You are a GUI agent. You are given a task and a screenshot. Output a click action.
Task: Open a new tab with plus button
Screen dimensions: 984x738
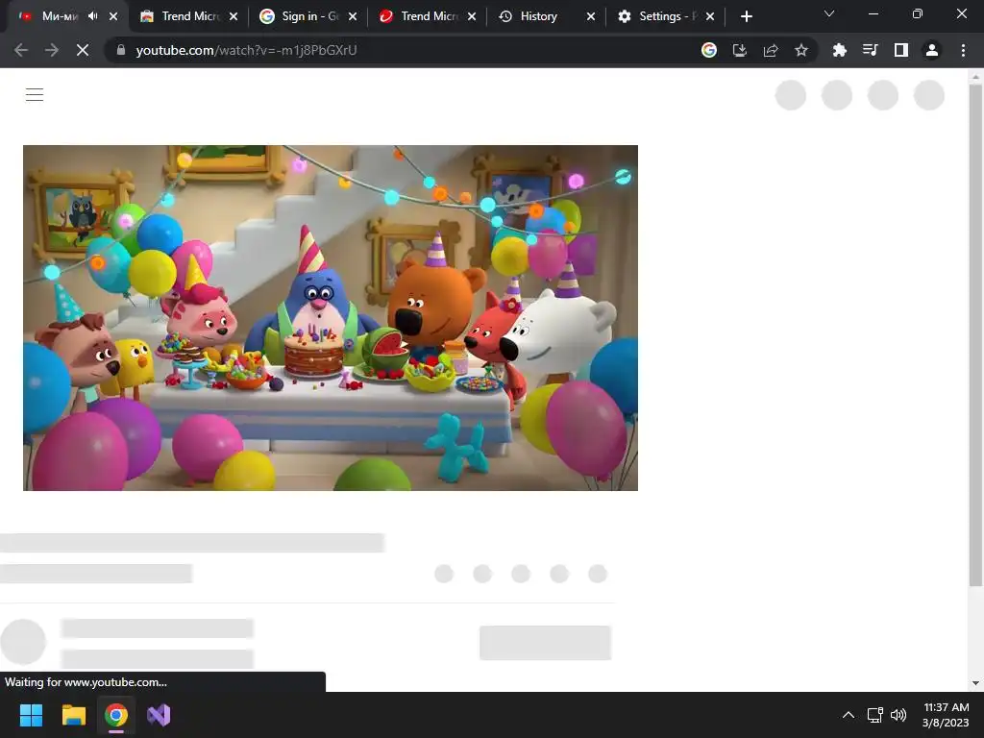(x=746, y=16)
